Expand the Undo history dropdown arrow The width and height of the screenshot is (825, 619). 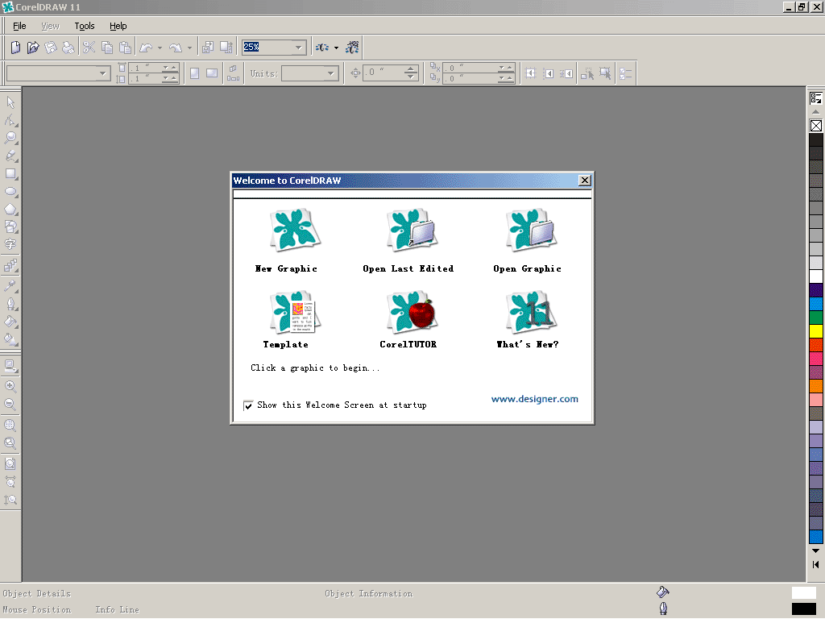(x=160, y=48)
